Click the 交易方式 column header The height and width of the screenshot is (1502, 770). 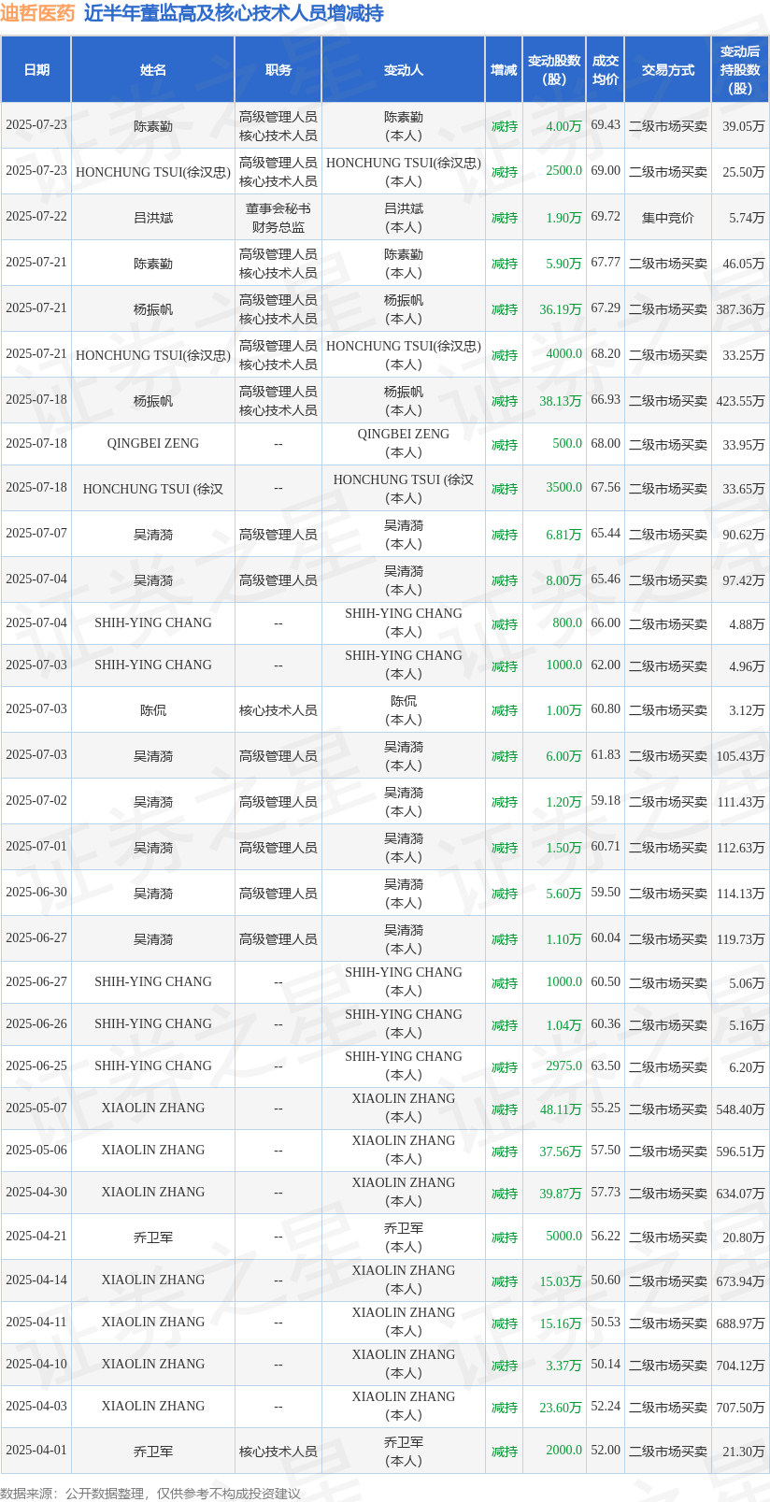point(668,70)
